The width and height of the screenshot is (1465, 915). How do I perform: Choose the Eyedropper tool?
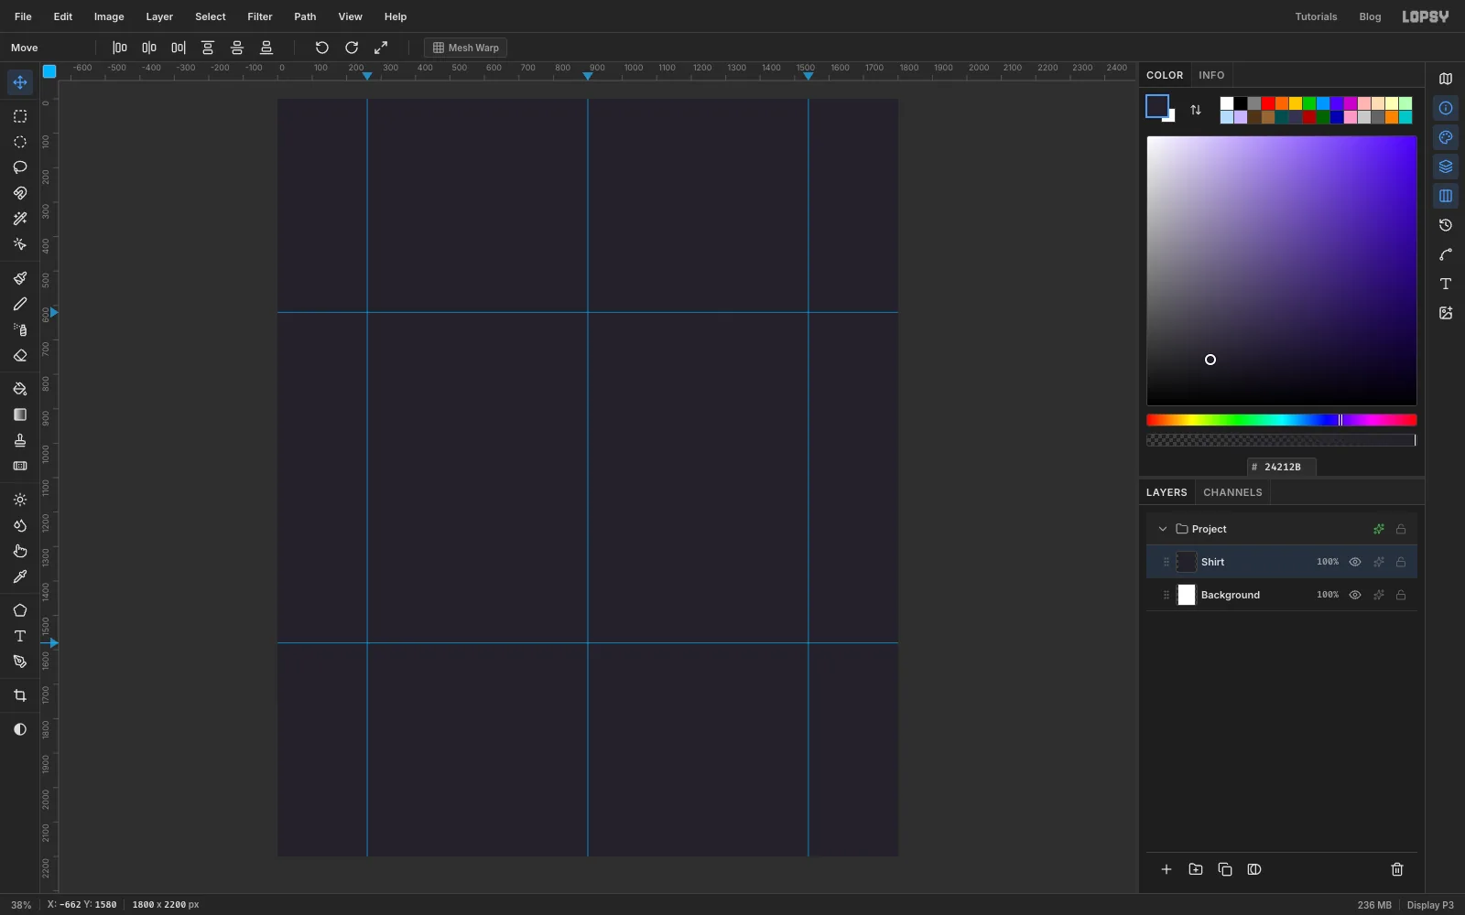pyautogui.click(x=19, y=577)
